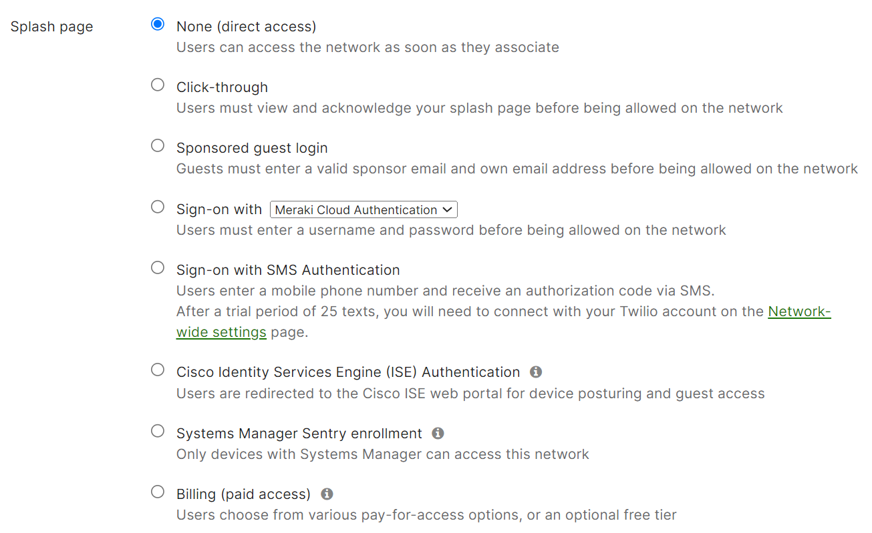
Task: Select Systems Manager Sentry enrollment radio button
Action: coord(158,431)
